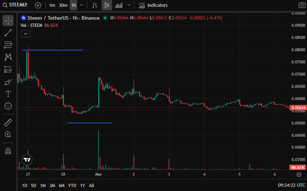Click the 0.07000 price axis label
The image size is (307, 191).
[x=298, y=74]
